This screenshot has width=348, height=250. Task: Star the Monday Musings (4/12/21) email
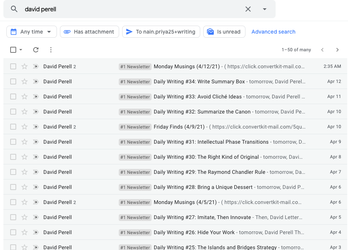(25, 66)
